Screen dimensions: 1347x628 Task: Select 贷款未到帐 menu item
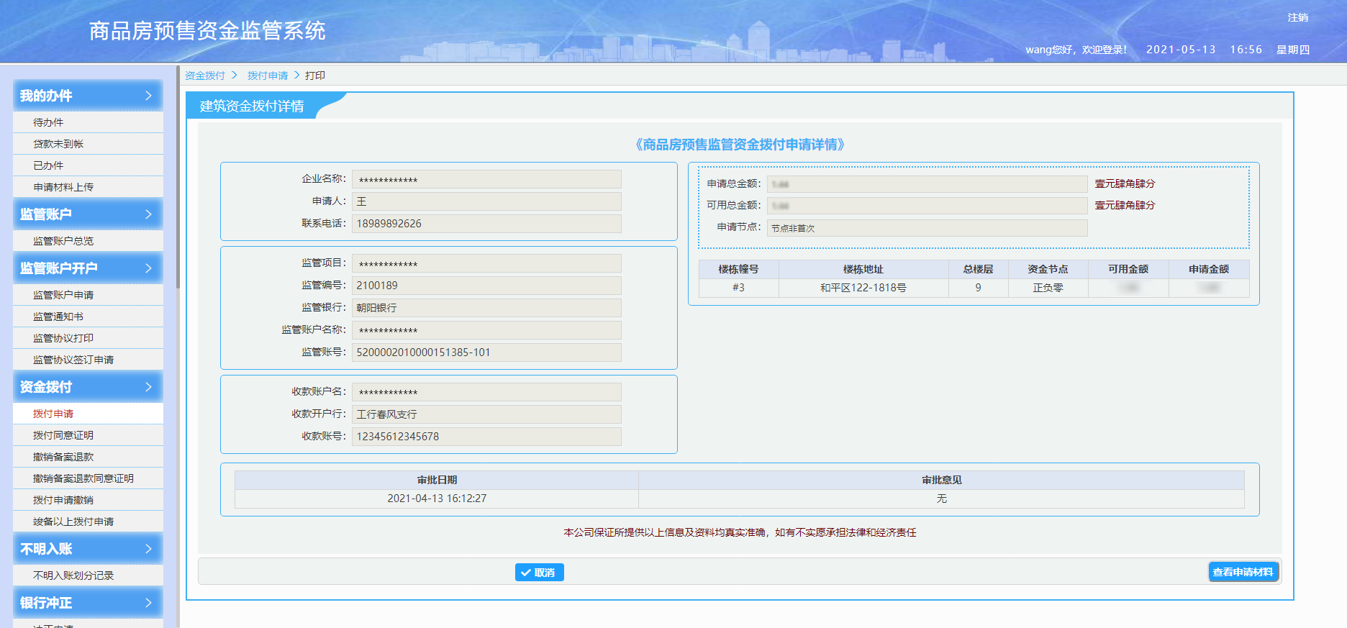point(58,144)
